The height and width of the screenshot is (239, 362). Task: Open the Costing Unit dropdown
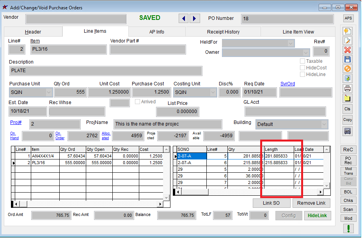click(213, 92)
